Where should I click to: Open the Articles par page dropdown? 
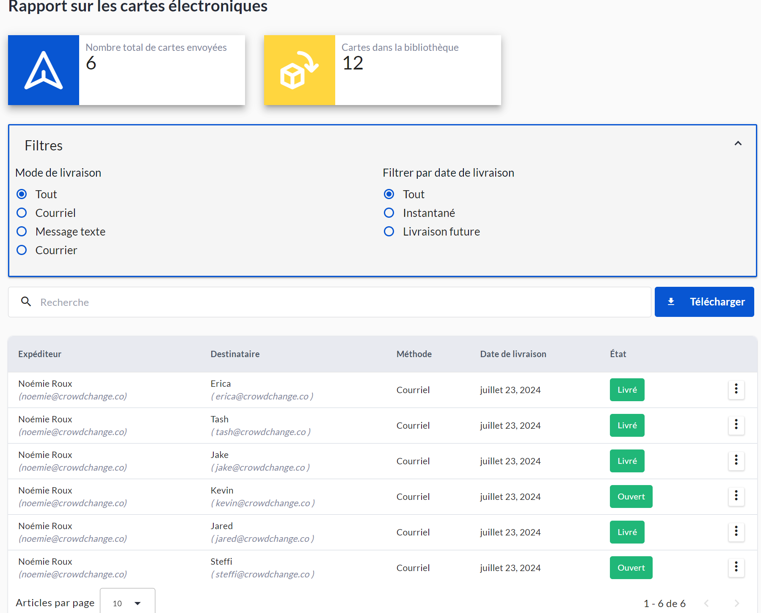[127, 603]
